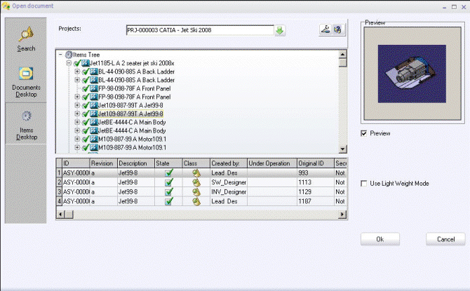
Task: Click the class icon in row 4
Action: (196, 202)
